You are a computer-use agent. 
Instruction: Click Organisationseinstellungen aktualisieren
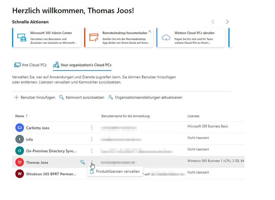145,98
